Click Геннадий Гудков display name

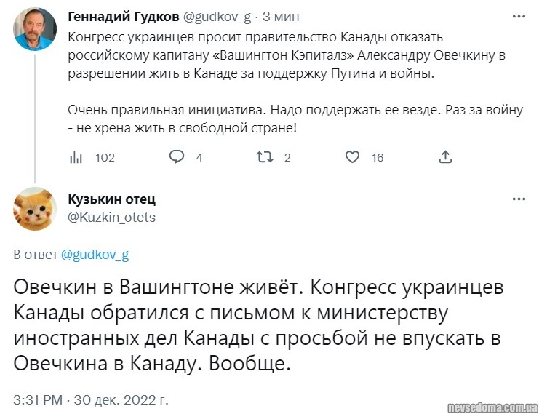pos(121,17)
